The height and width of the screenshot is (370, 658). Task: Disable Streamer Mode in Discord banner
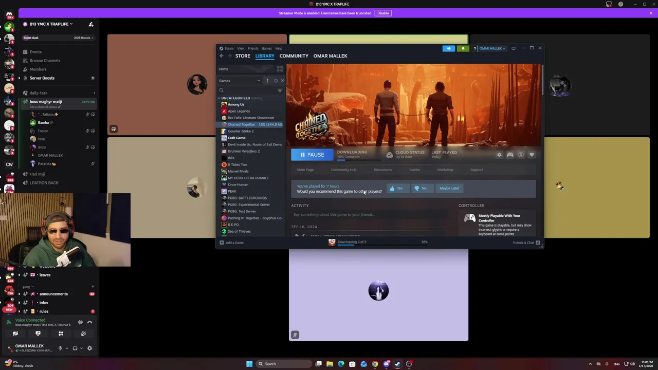tap(383, 13)
